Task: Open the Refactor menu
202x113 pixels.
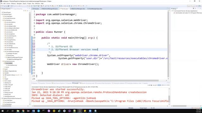Action: 14,3
